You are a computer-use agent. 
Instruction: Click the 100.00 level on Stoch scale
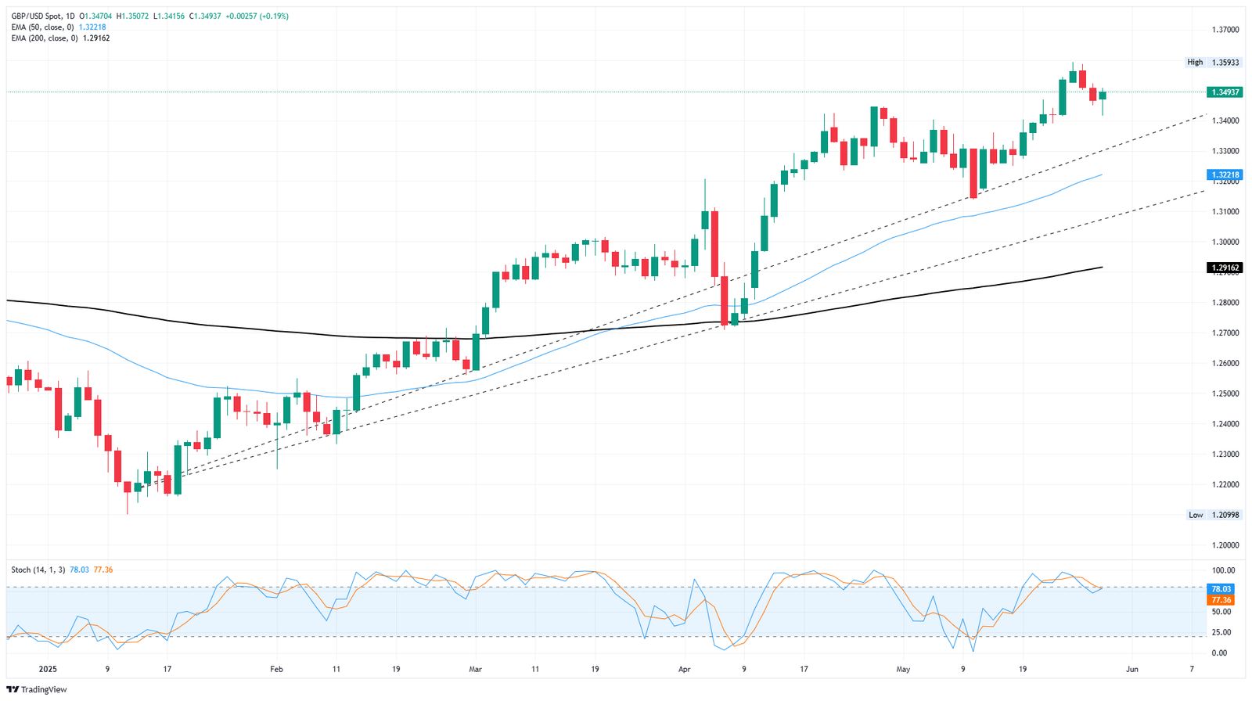click(x=1223, y=570)
